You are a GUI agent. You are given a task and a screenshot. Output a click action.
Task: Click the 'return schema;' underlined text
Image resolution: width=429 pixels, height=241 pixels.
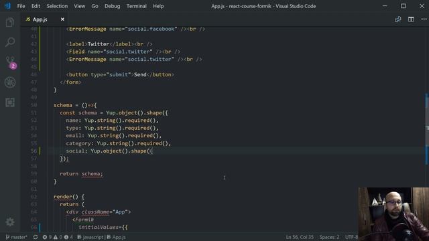pos(81,174)
